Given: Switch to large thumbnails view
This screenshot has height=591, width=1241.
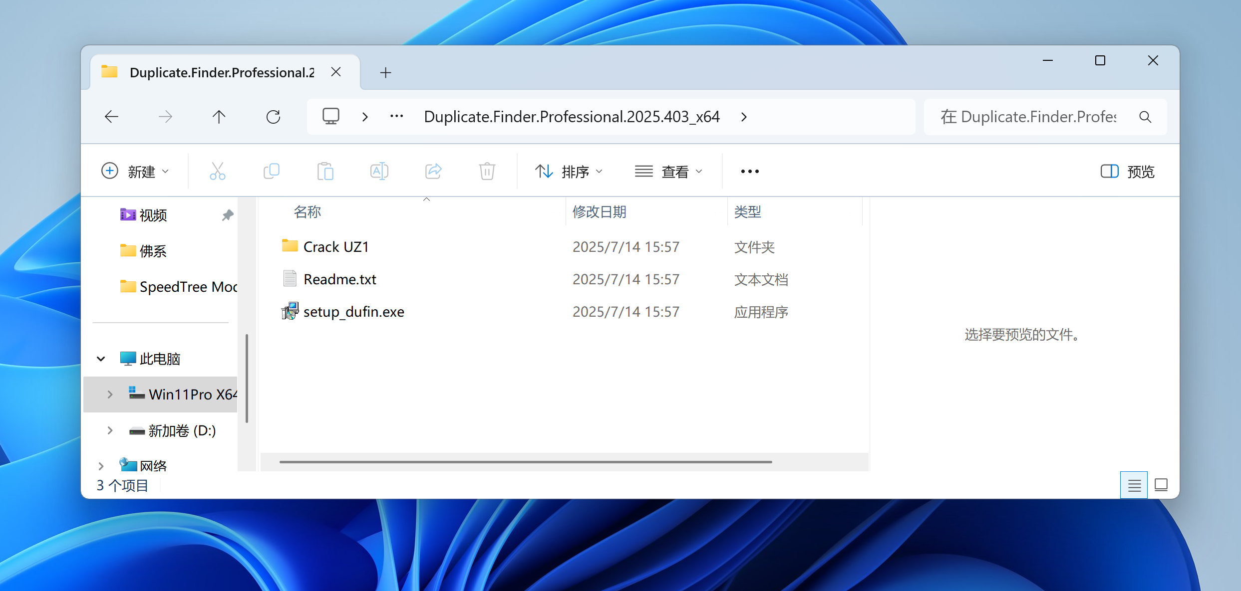Looking at the screenshot, I should [x=1161, y=485].
